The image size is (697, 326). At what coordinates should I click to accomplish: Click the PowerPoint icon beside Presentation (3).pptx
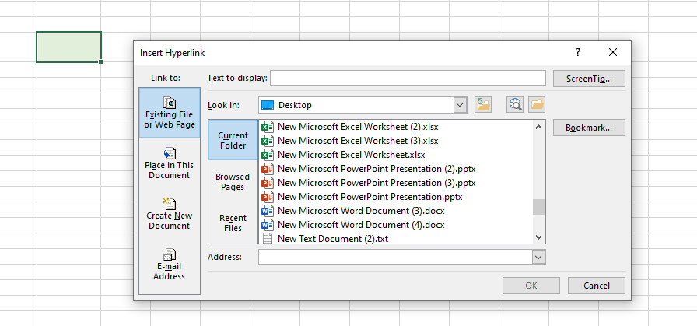tap(268, 183)
